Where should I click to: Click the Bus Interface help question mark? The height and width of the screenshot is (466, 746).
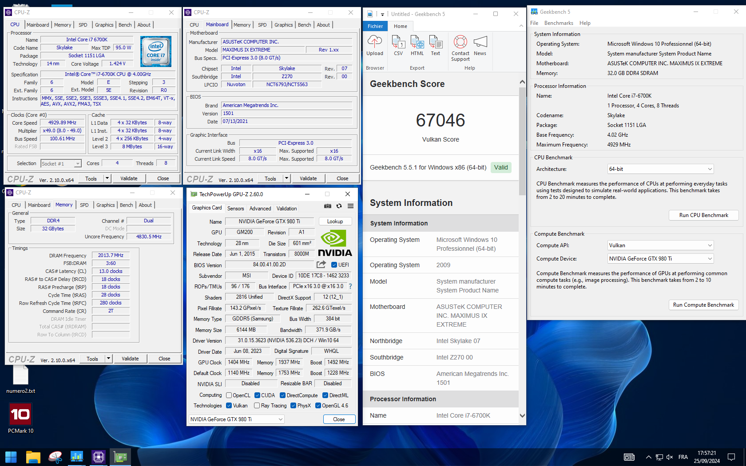[350, 286]
